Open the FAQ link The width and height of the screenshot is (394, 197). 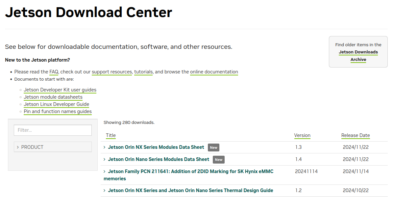pyautogui.click(x=54, y=72)
